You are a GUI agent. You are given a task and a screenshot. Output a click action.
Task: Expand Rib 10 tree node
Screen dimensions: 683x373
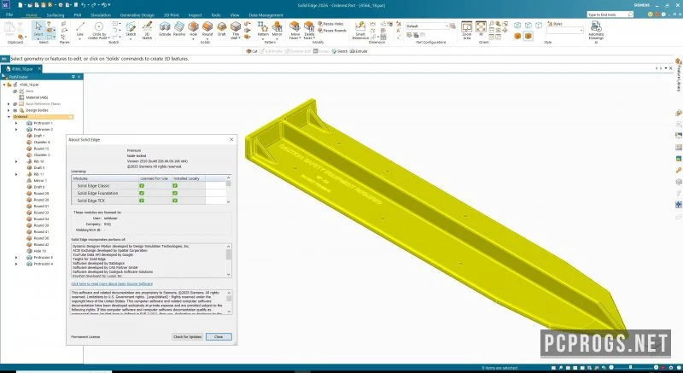tap(16, 161)
